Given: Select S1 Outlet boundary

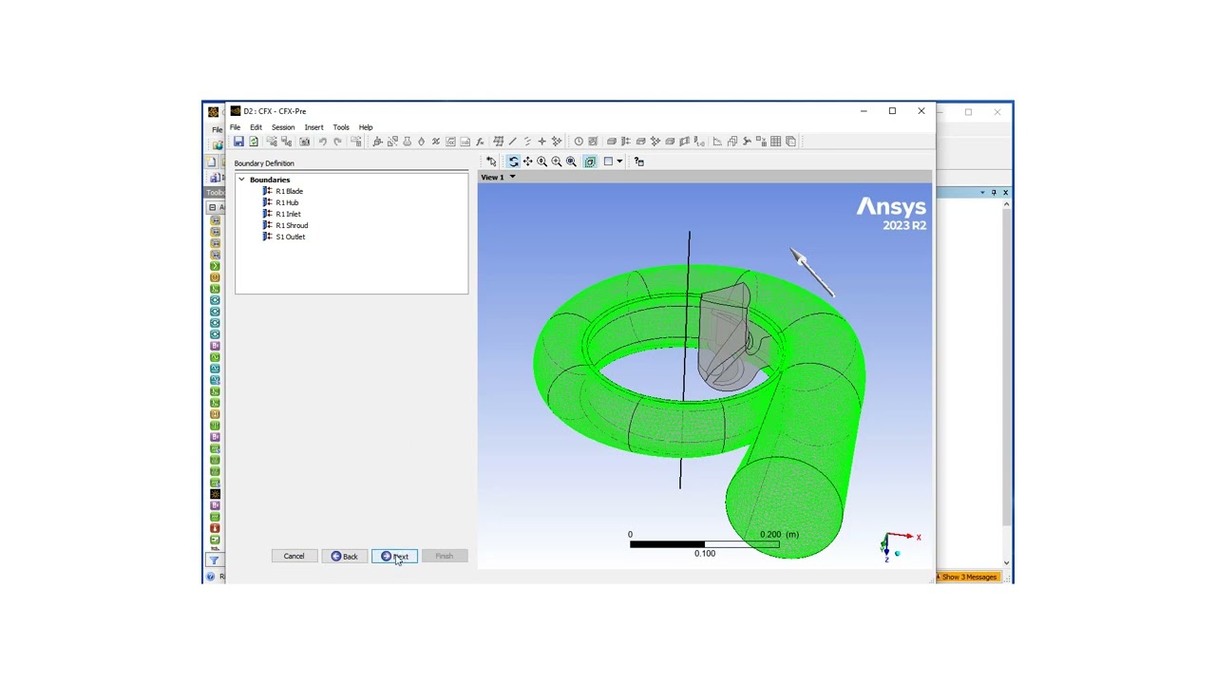Looking at the screenshot, I should click(290, 237).
